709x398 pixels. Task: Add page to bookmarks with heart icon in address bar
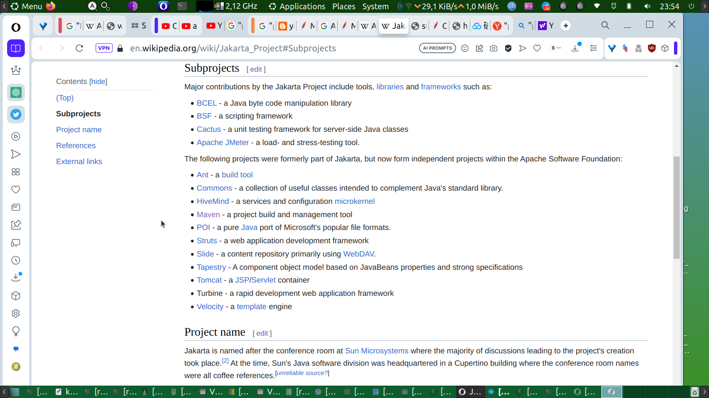pos(537,48)
